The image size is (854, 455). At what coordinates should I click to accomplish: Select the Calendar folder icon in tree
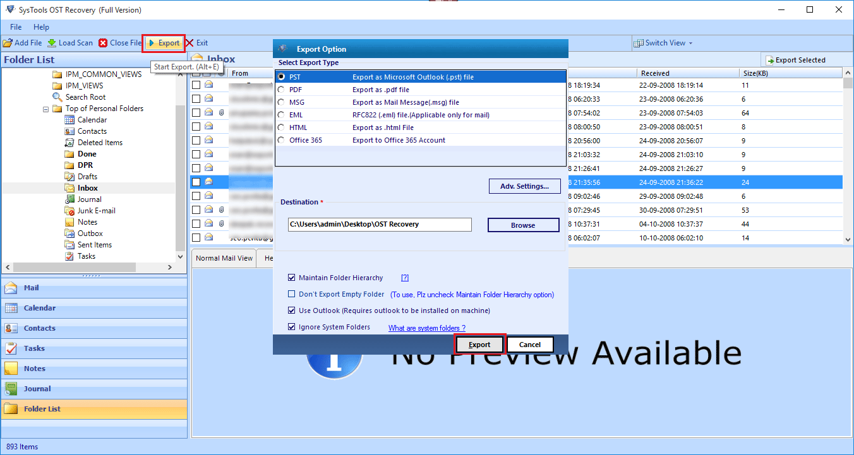[x=69, y=120]
